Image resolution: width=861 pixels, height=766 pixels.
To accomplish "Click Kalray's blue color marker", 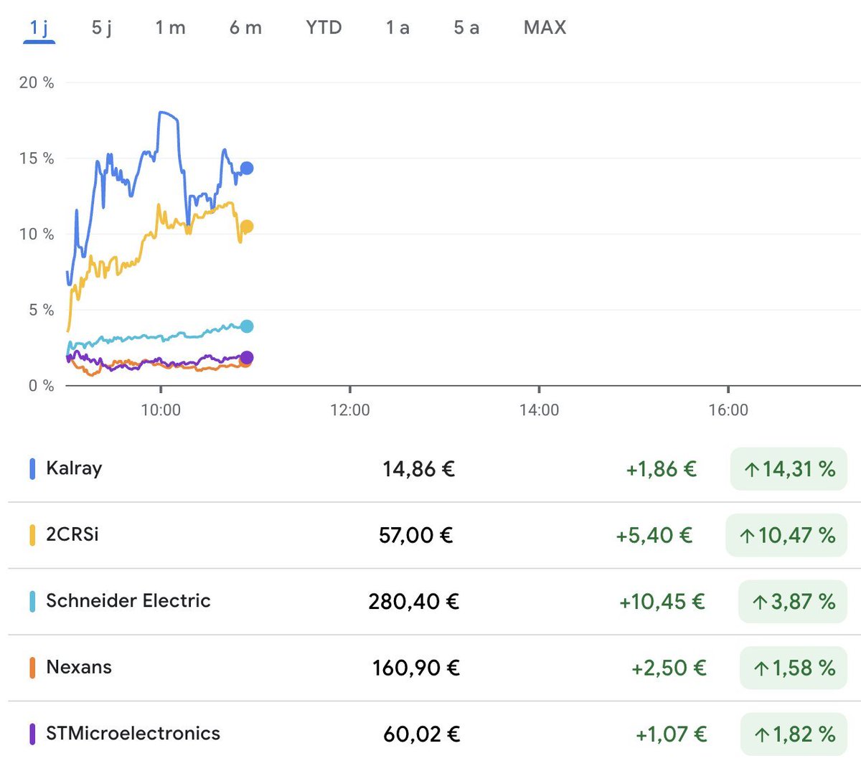I will 32,469.
